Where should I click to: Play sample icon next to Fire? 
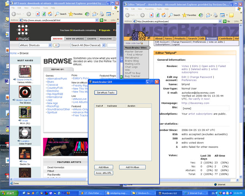point(21,161)
